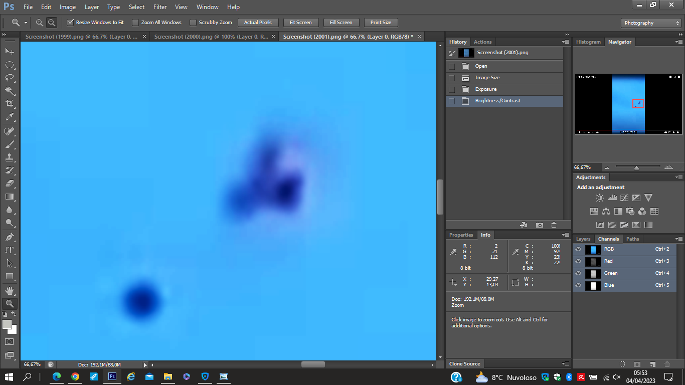Select the Eyedropper tool
The image size is (685, 385).
[10, 117]
